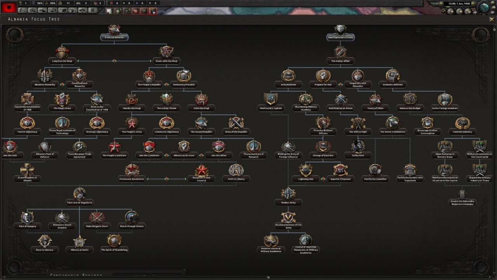The image size is (497, 280).
Task: Open the tank production menu button
Action: 63,10
